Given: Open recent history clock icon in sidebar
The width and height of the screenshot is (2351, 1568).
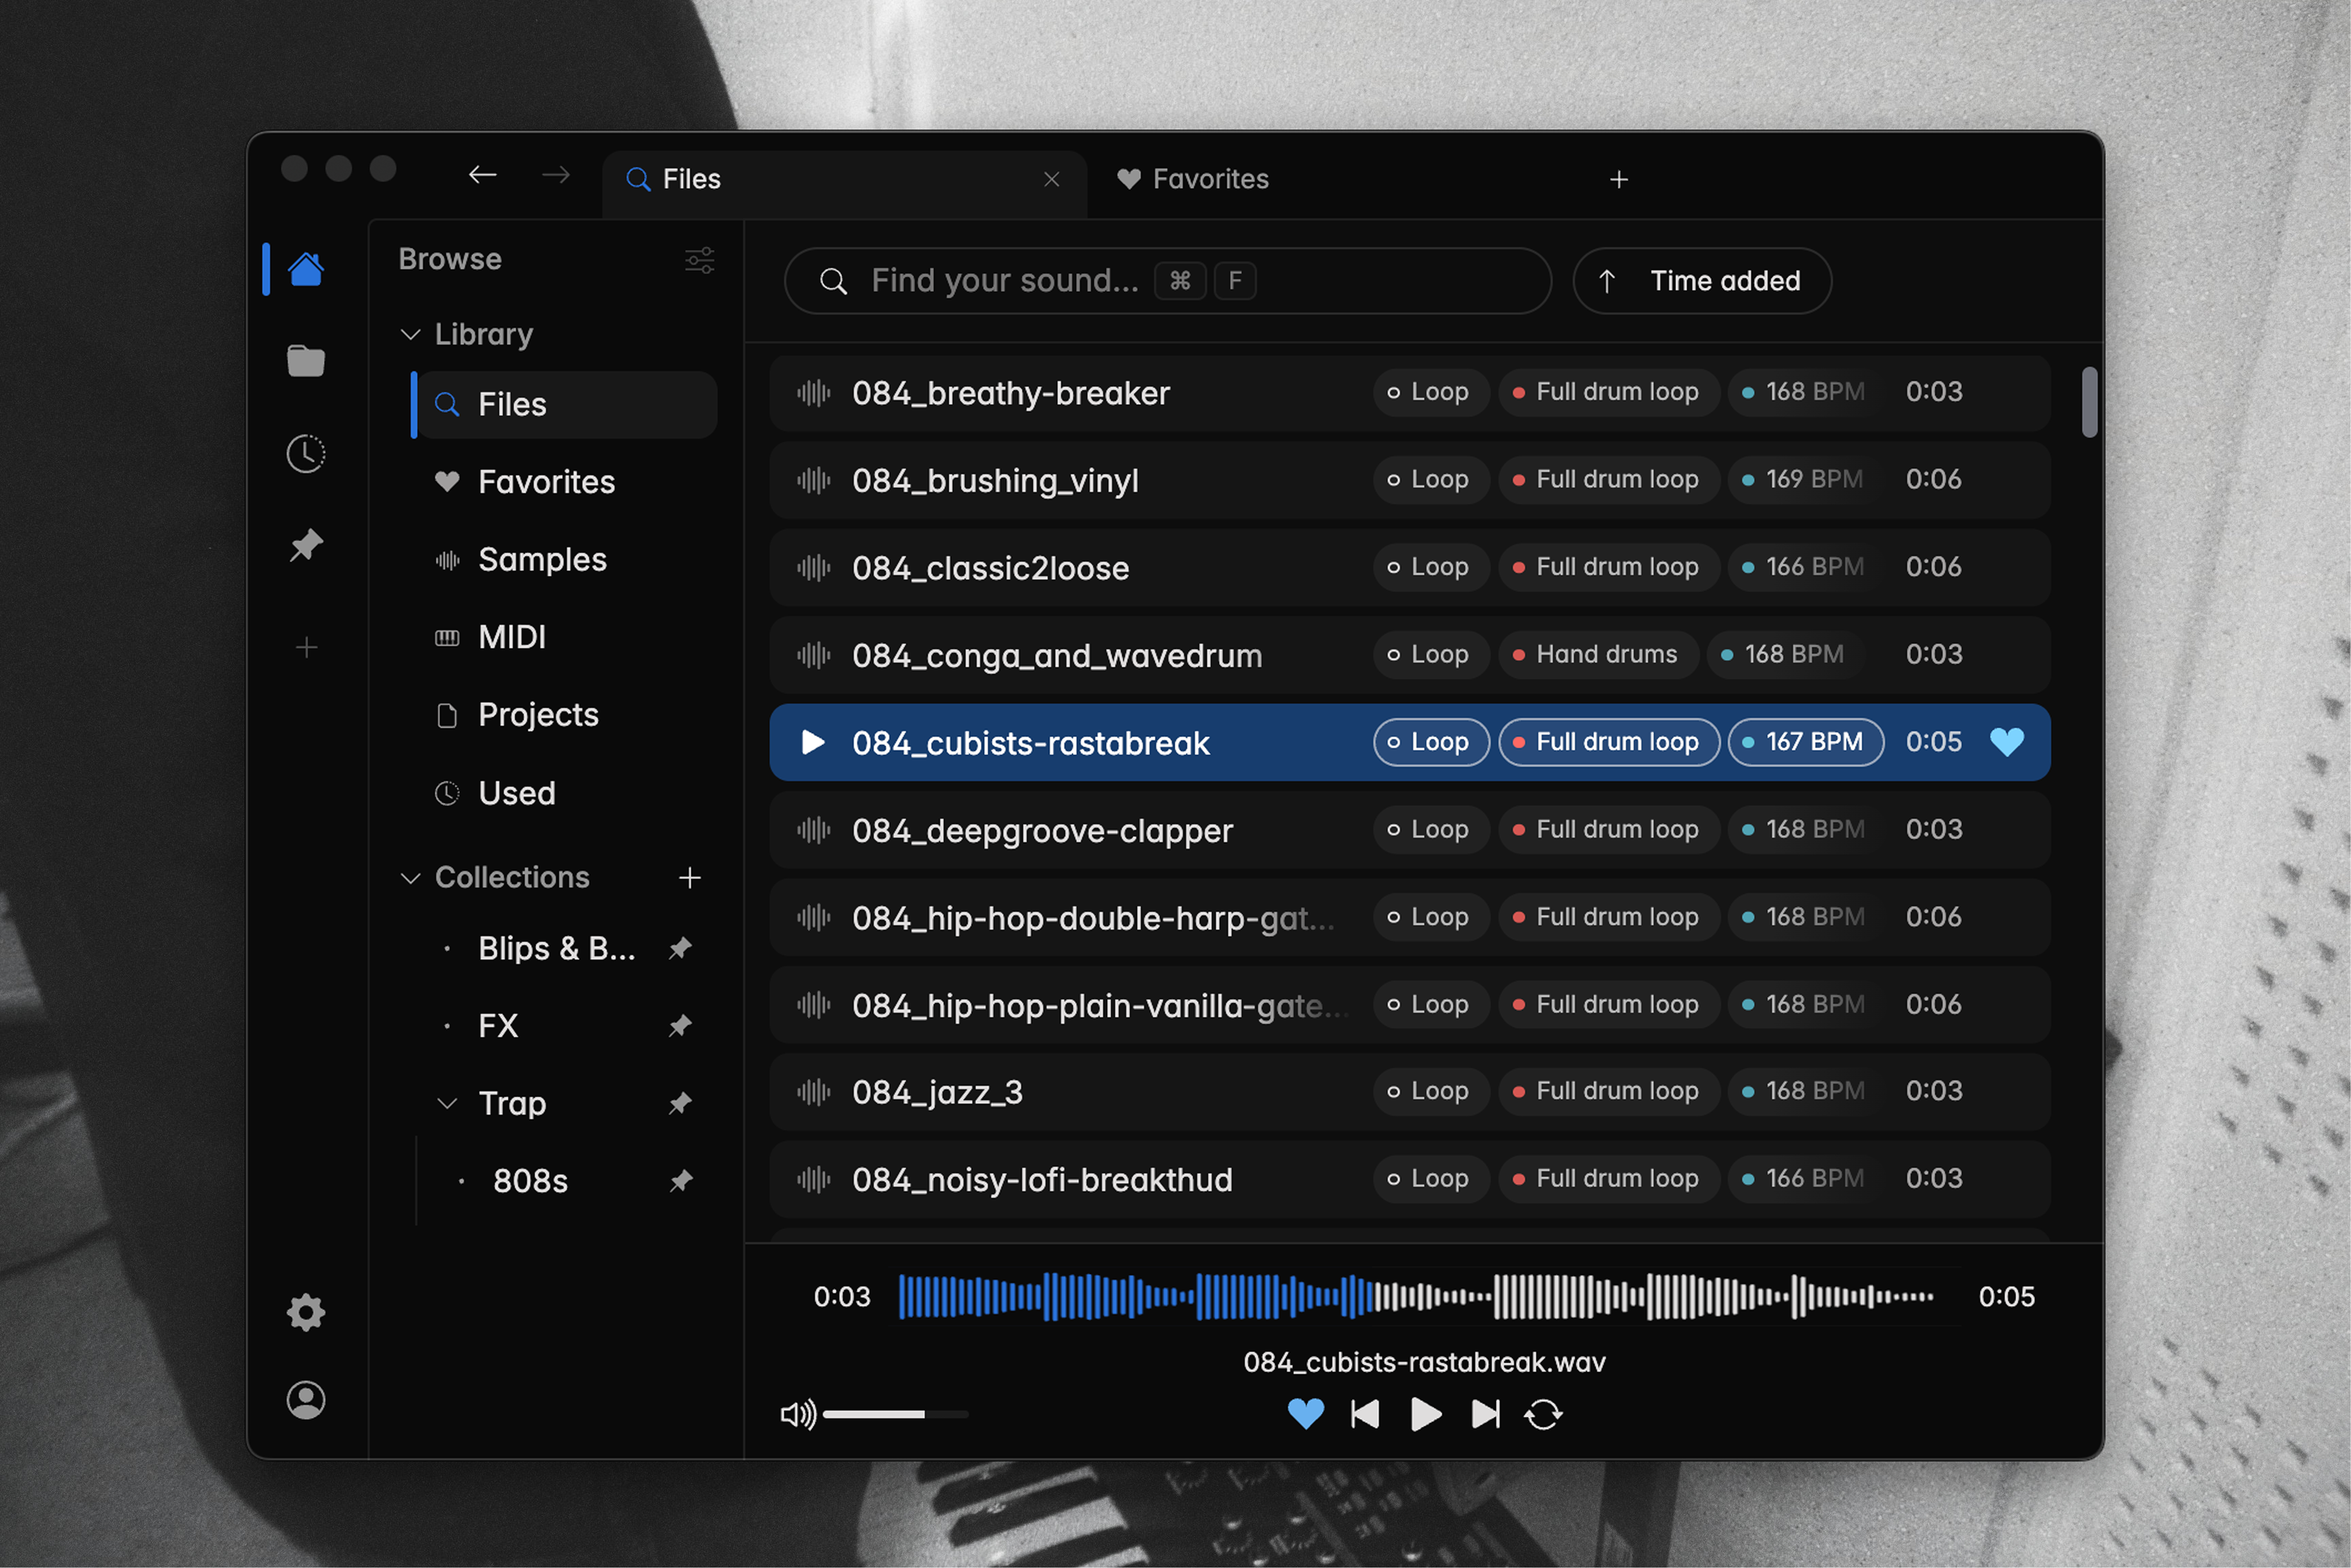Looking at the screenshot, I should coord(306,453).
